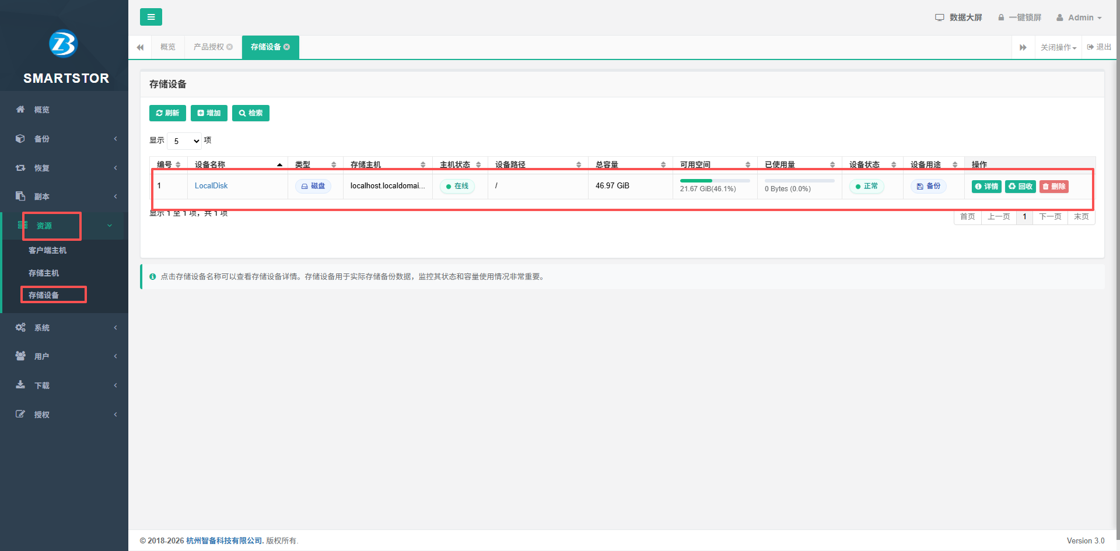Toggle the sidebar hamburger menu button

151,17
